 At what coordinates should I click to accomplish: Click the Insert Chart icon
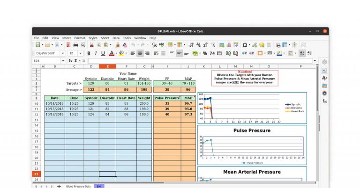[229, 45]
